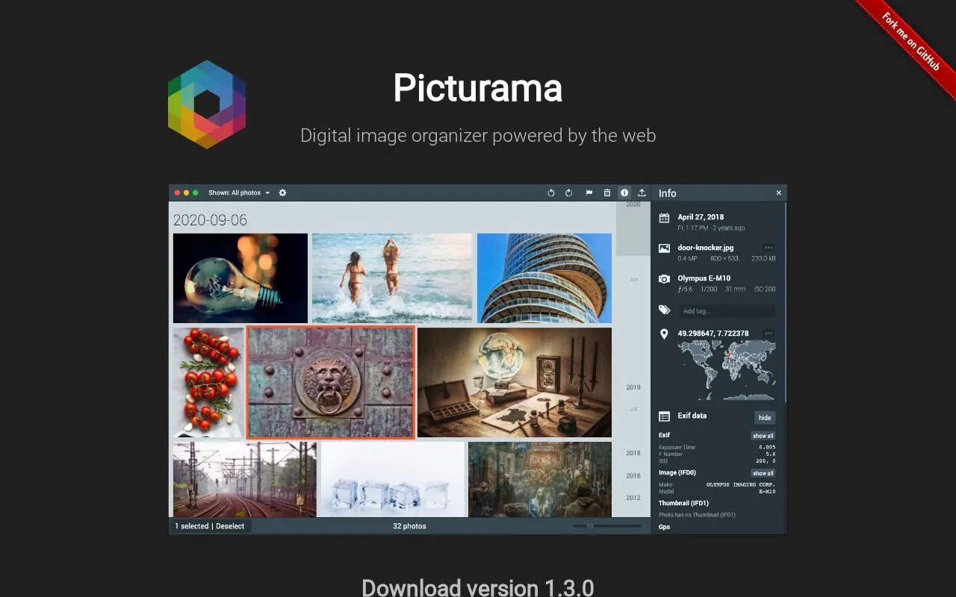Select the tomatoes photo thumbnail
Image resolution: width=956 pixels, height=597 pixels.
pyautogui.click(x=208, y=382)
